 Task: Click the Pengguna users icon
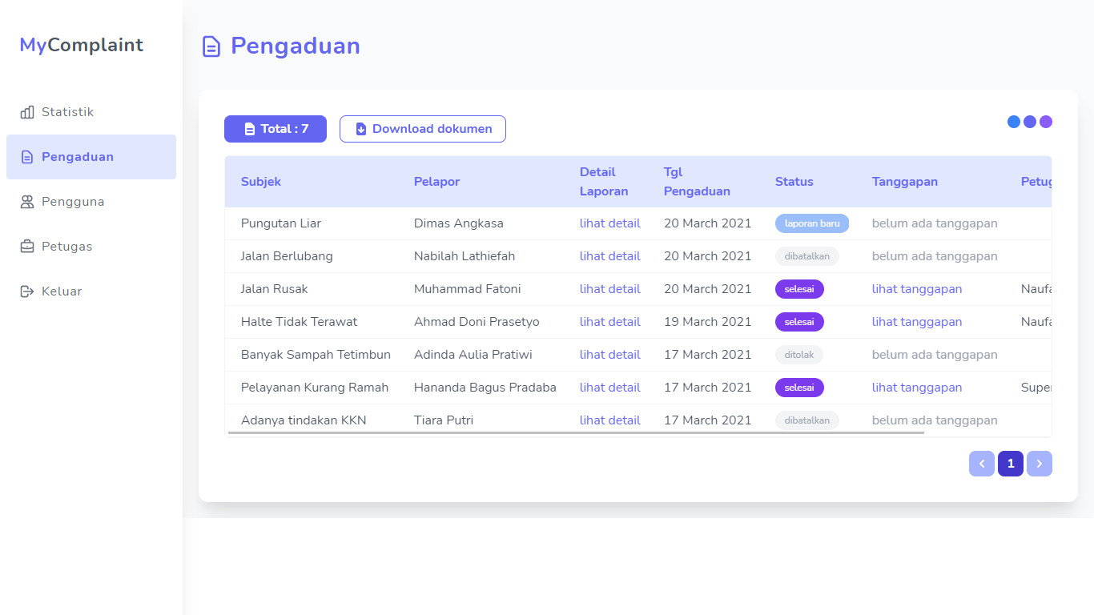tap(27, 202)
